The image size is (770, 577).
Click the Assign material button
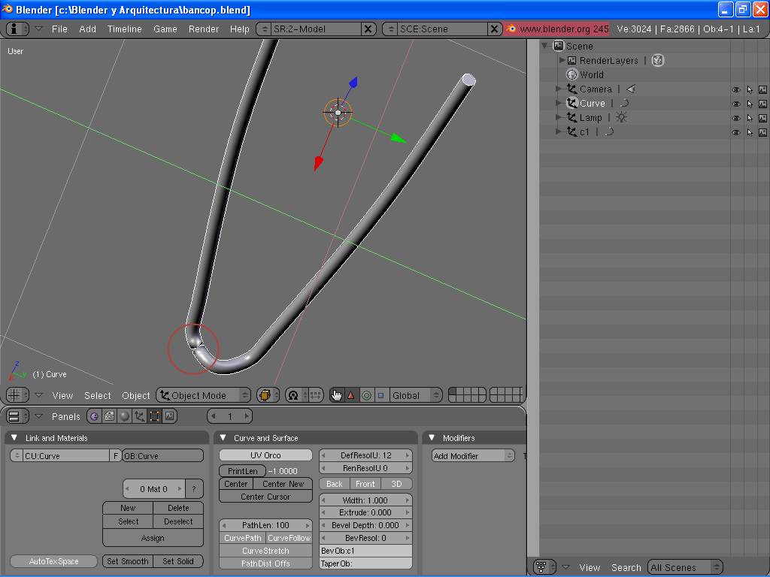click(153, 538)
